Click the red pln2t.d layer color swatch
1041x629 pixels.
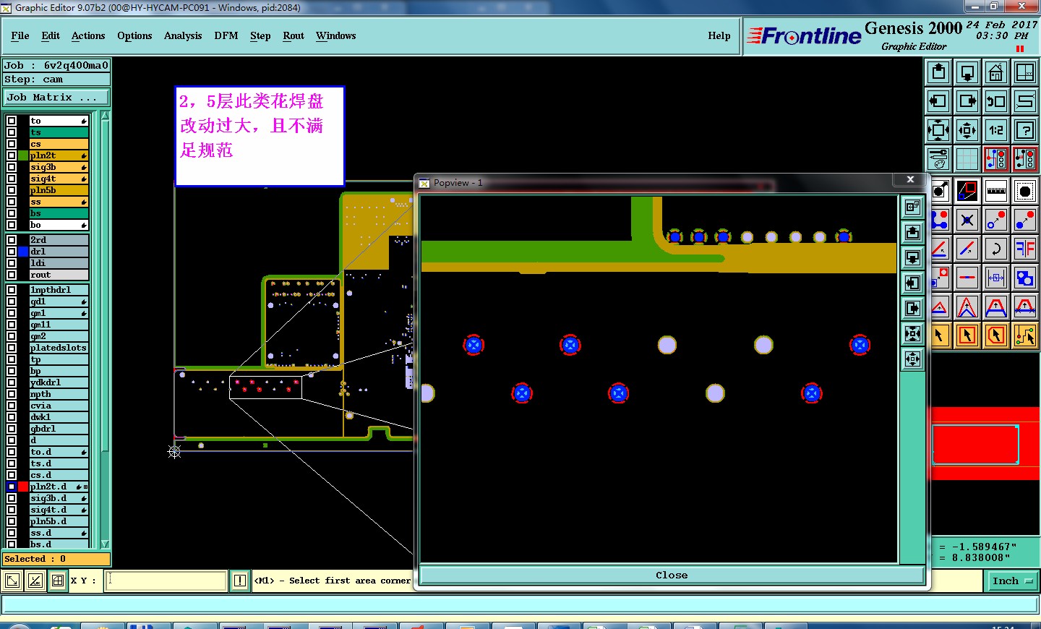pyautogui.click(x=23, y=487)
